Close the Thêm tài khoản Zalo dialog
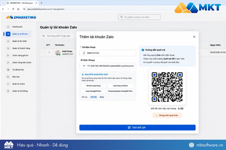 (x=194, y=37)
